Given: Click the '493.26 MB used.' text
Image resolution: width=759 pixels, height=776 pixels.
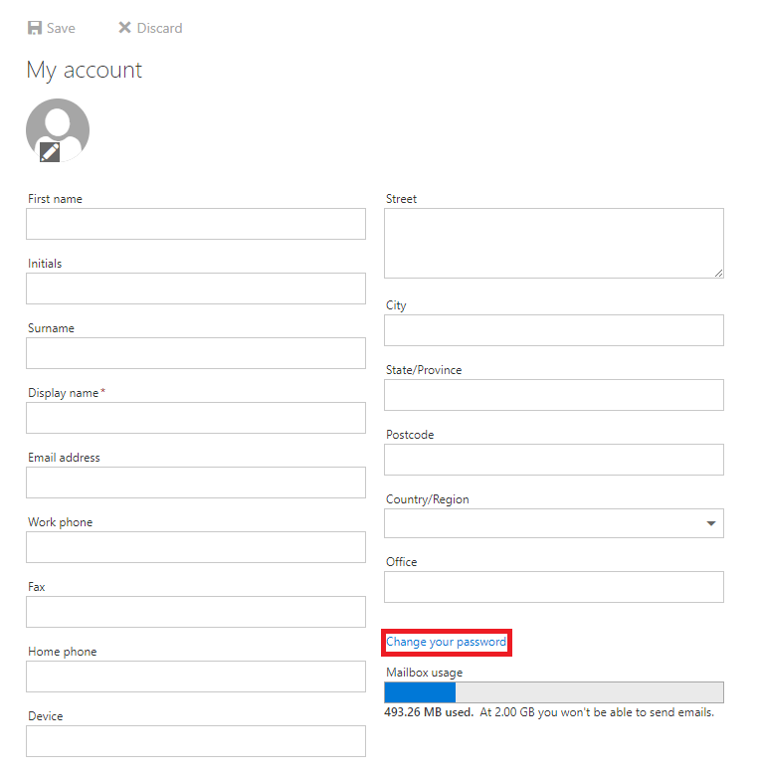Looking at the screenshot, I should [x=429, y=712].
